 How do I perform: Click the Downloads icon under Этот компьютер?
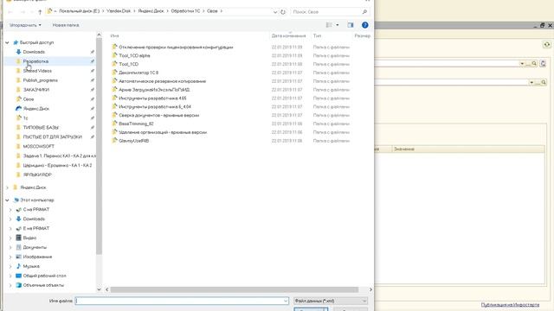19,219
